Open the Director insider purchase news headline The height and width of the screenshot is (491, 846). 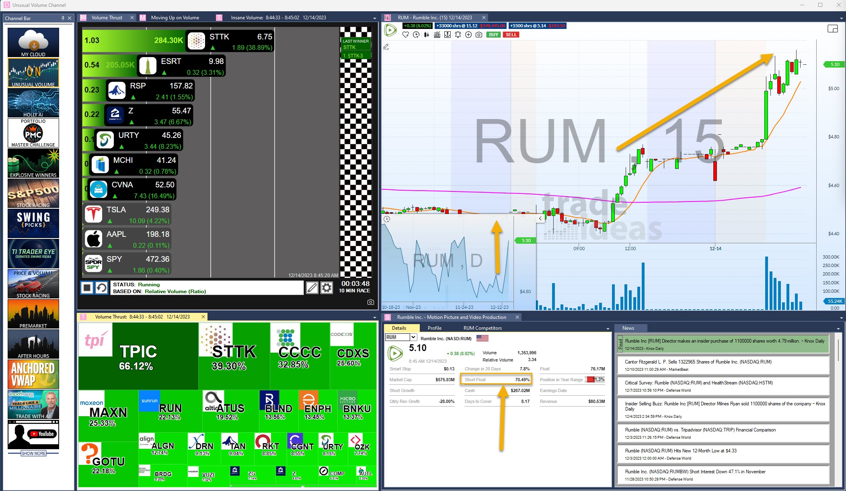point(725,341)
